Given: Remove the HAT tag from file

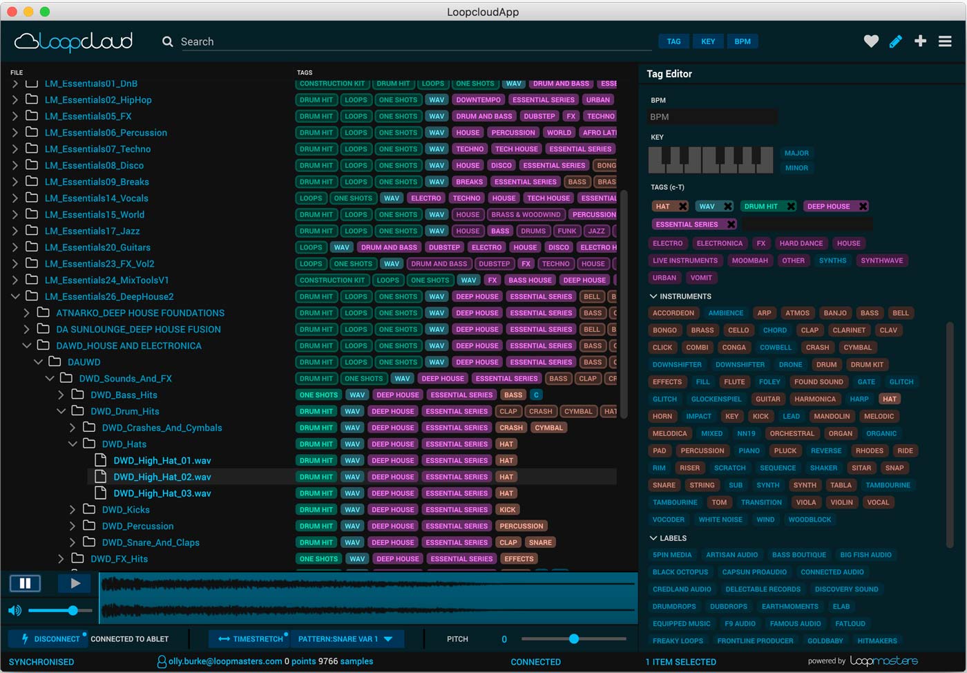Looking at the screenshot, I should 682,207.
